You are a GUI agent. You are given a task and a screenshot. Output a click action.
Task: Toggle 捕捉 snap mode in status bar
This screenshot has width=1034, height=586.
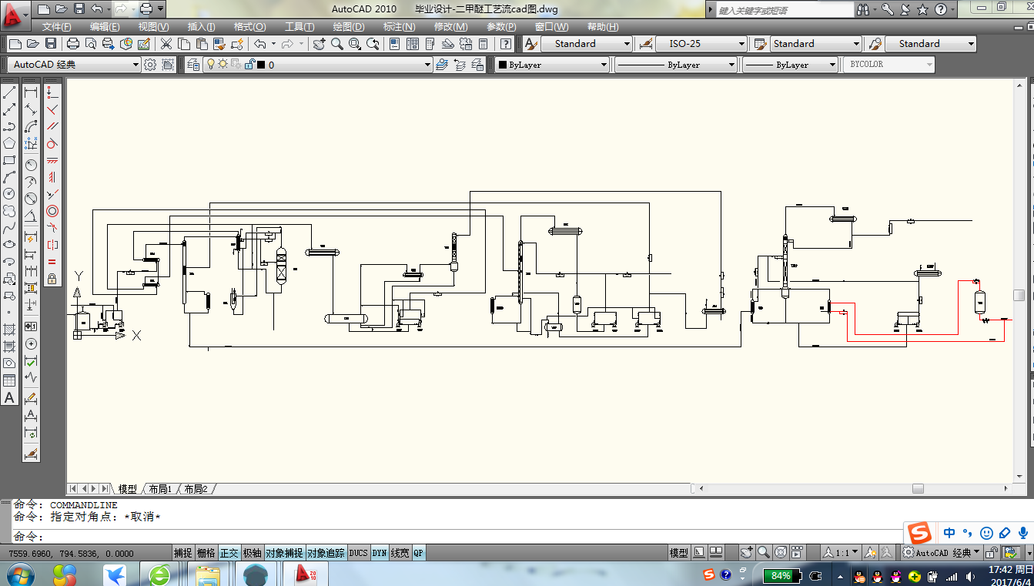(182, 553)
